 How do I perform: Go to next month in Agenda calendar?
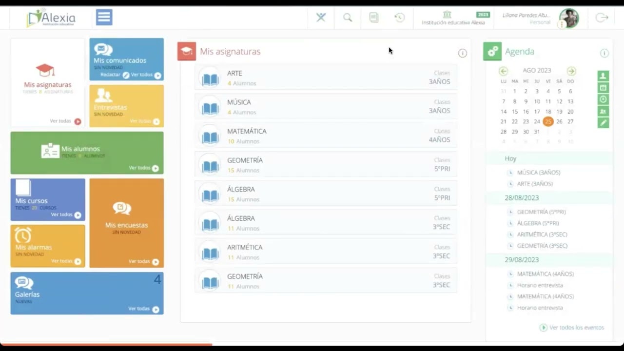coord(571,71)
